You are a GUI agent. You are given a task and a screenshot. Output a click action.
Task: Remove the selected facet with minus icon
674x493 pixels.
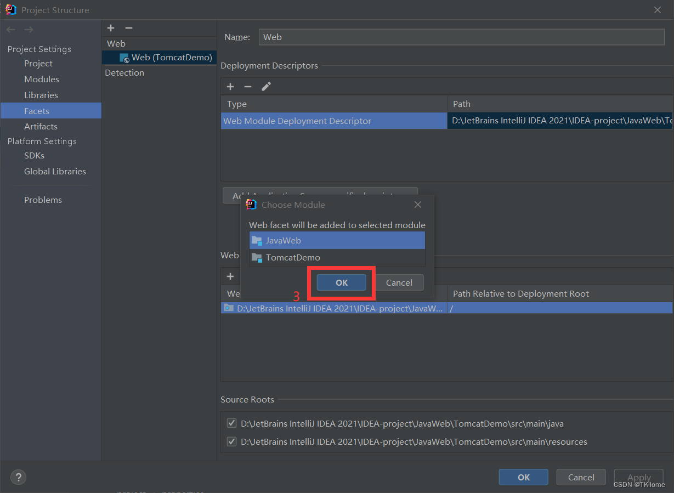[129, 28]
